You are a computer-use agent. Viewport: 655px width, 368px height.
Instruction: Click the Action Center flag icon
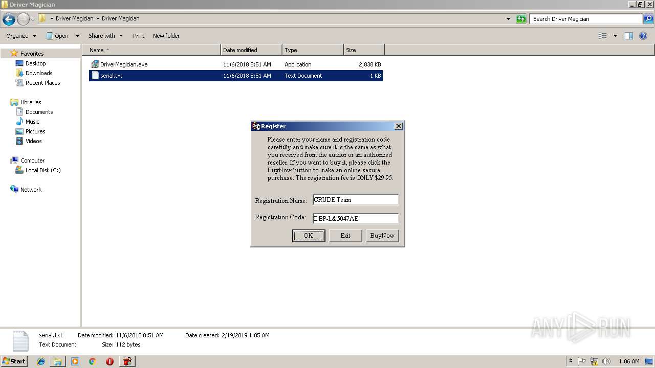pos(582,361)
